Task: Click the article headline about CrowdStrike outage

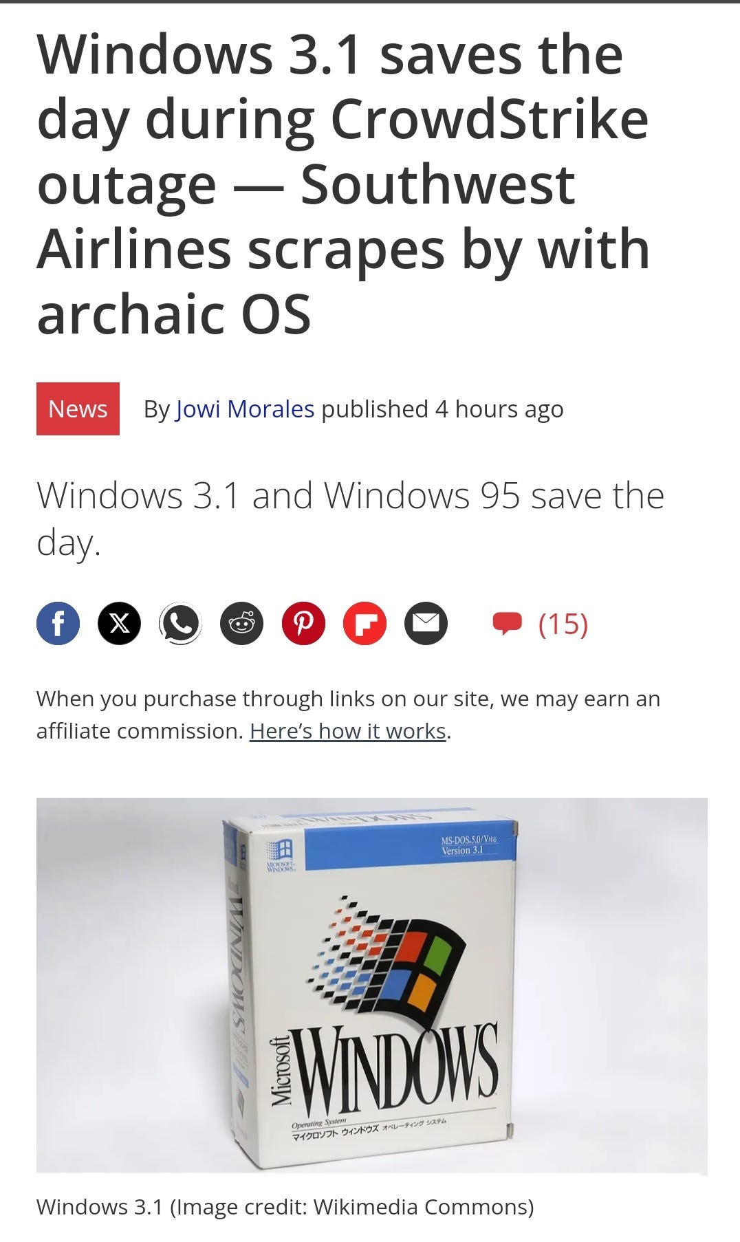Action: (x=344, y=184)
